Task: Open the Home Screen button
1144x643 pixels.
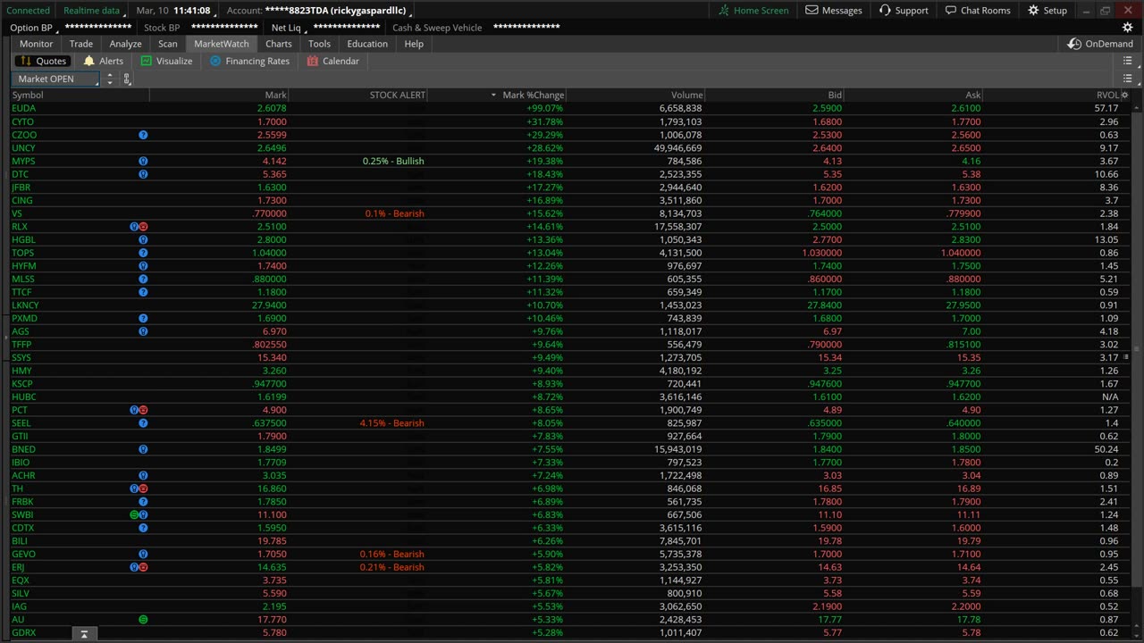Action: pos(753,10)
